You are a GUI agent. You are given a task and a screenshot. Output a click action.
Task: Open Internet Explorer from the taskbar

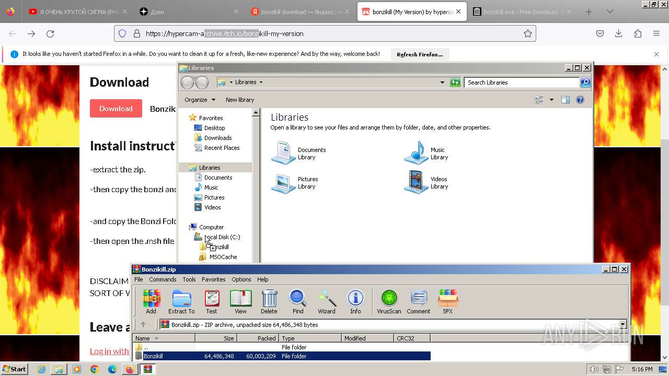point(41,369)
